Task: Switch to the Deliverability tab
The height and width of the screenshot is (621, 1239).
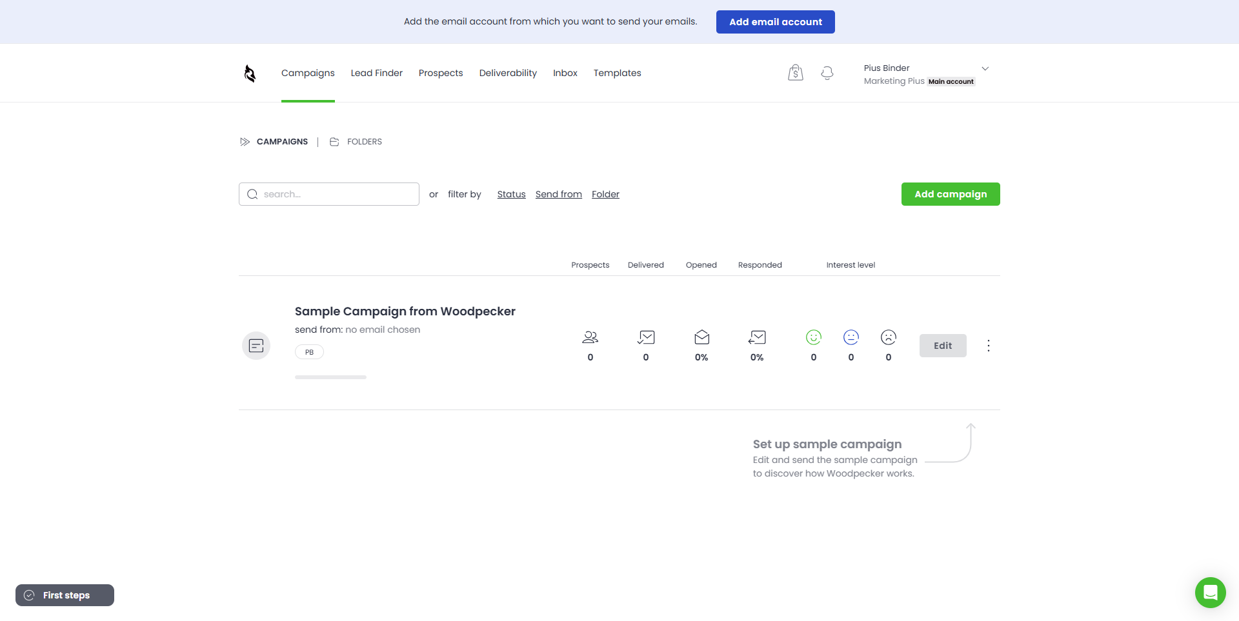Action: tap(507, 73)
